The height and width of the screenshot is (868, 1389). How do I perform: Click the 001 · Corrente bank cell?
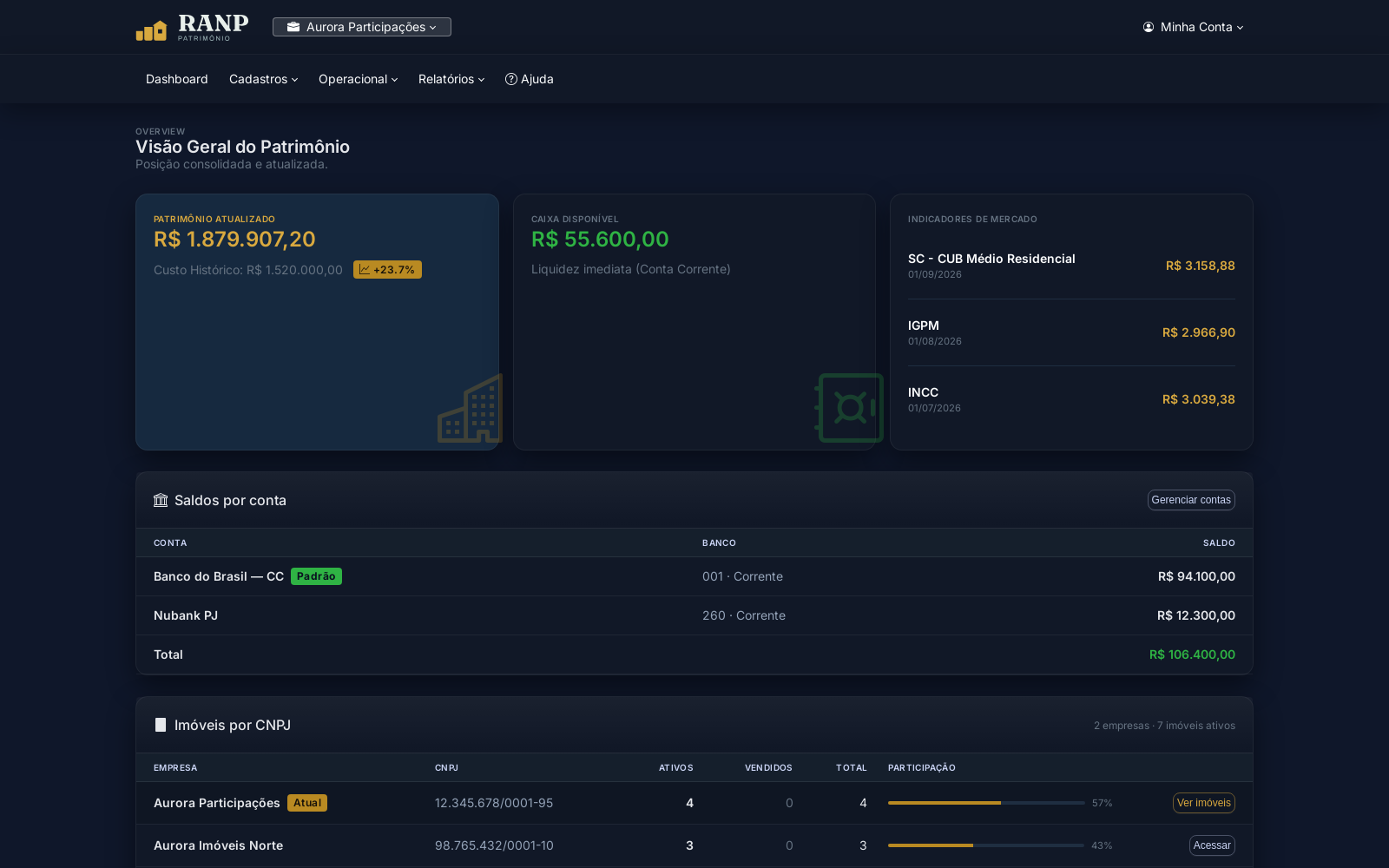coord(742,576)
